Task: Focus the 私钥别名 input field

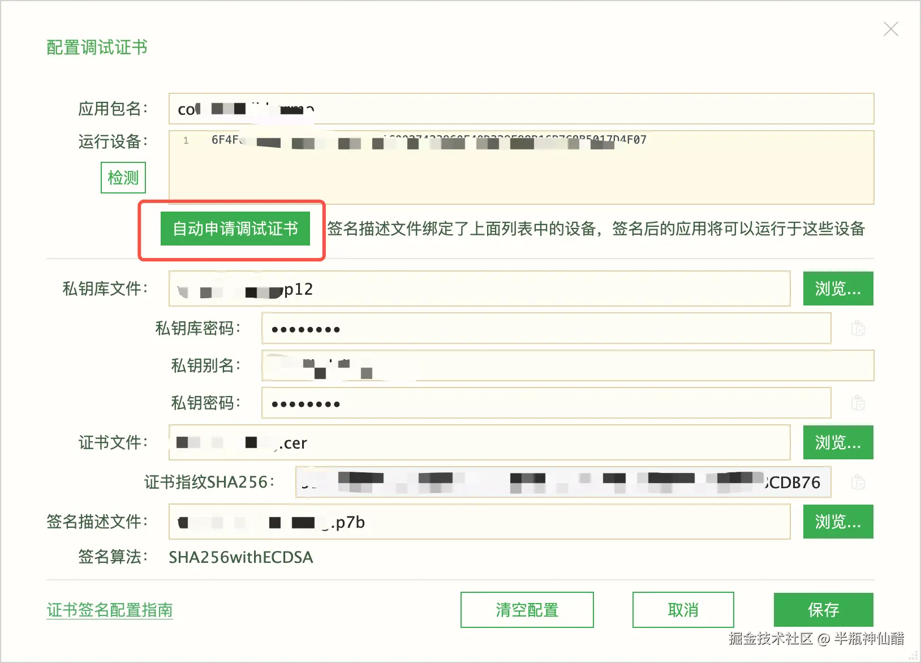Action: 567,365
